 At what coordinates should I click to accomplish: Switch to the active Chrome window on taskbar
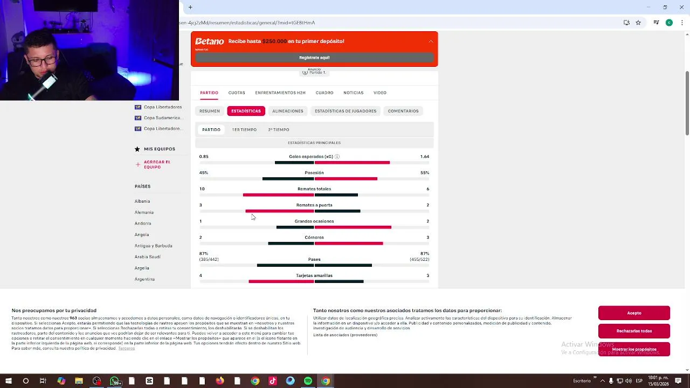pyautogui.click(x=326, y=381)
